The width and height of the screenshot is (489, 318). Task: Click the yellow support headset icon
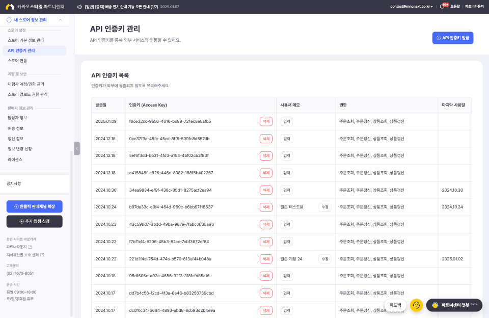pyautogui.click(x=416, y=305)
